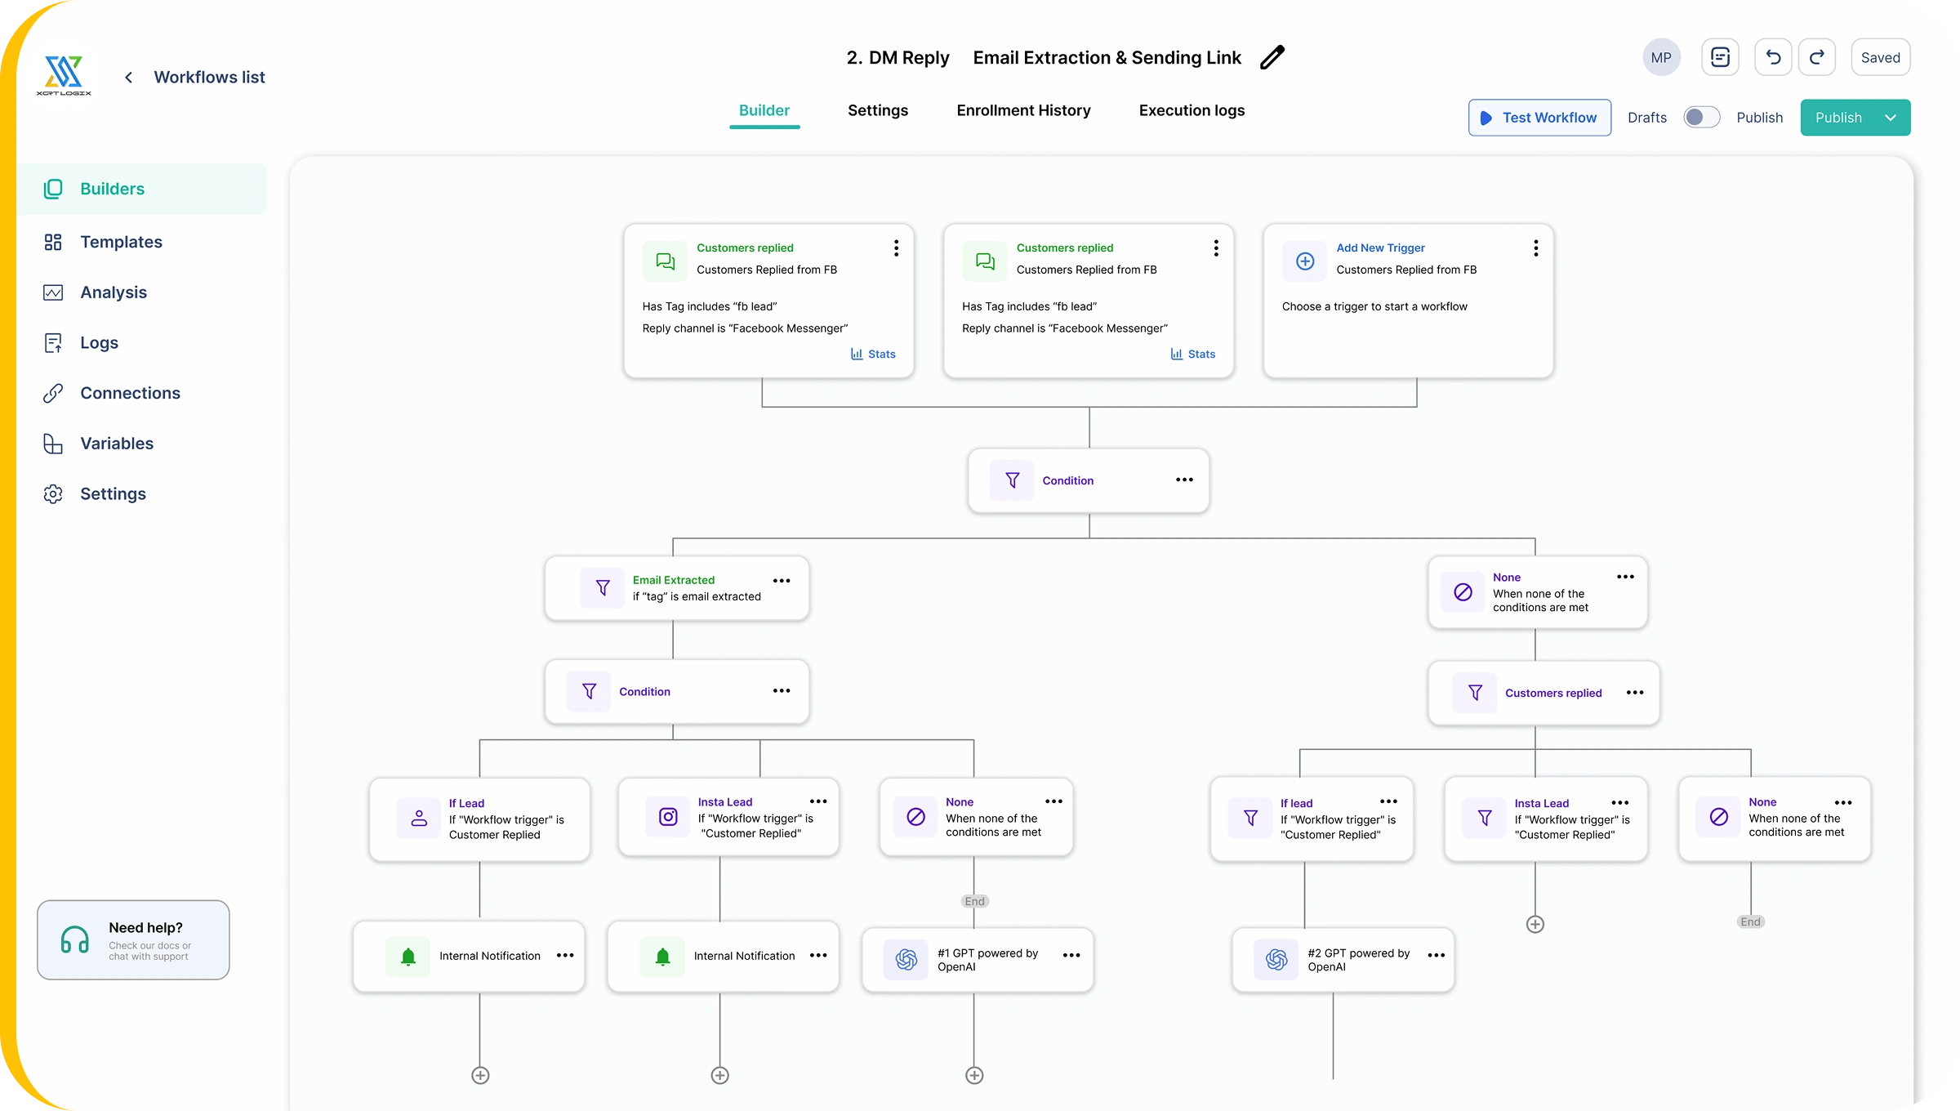Click the person icon on If Lead node
1960x1111 pixels.
419,818
